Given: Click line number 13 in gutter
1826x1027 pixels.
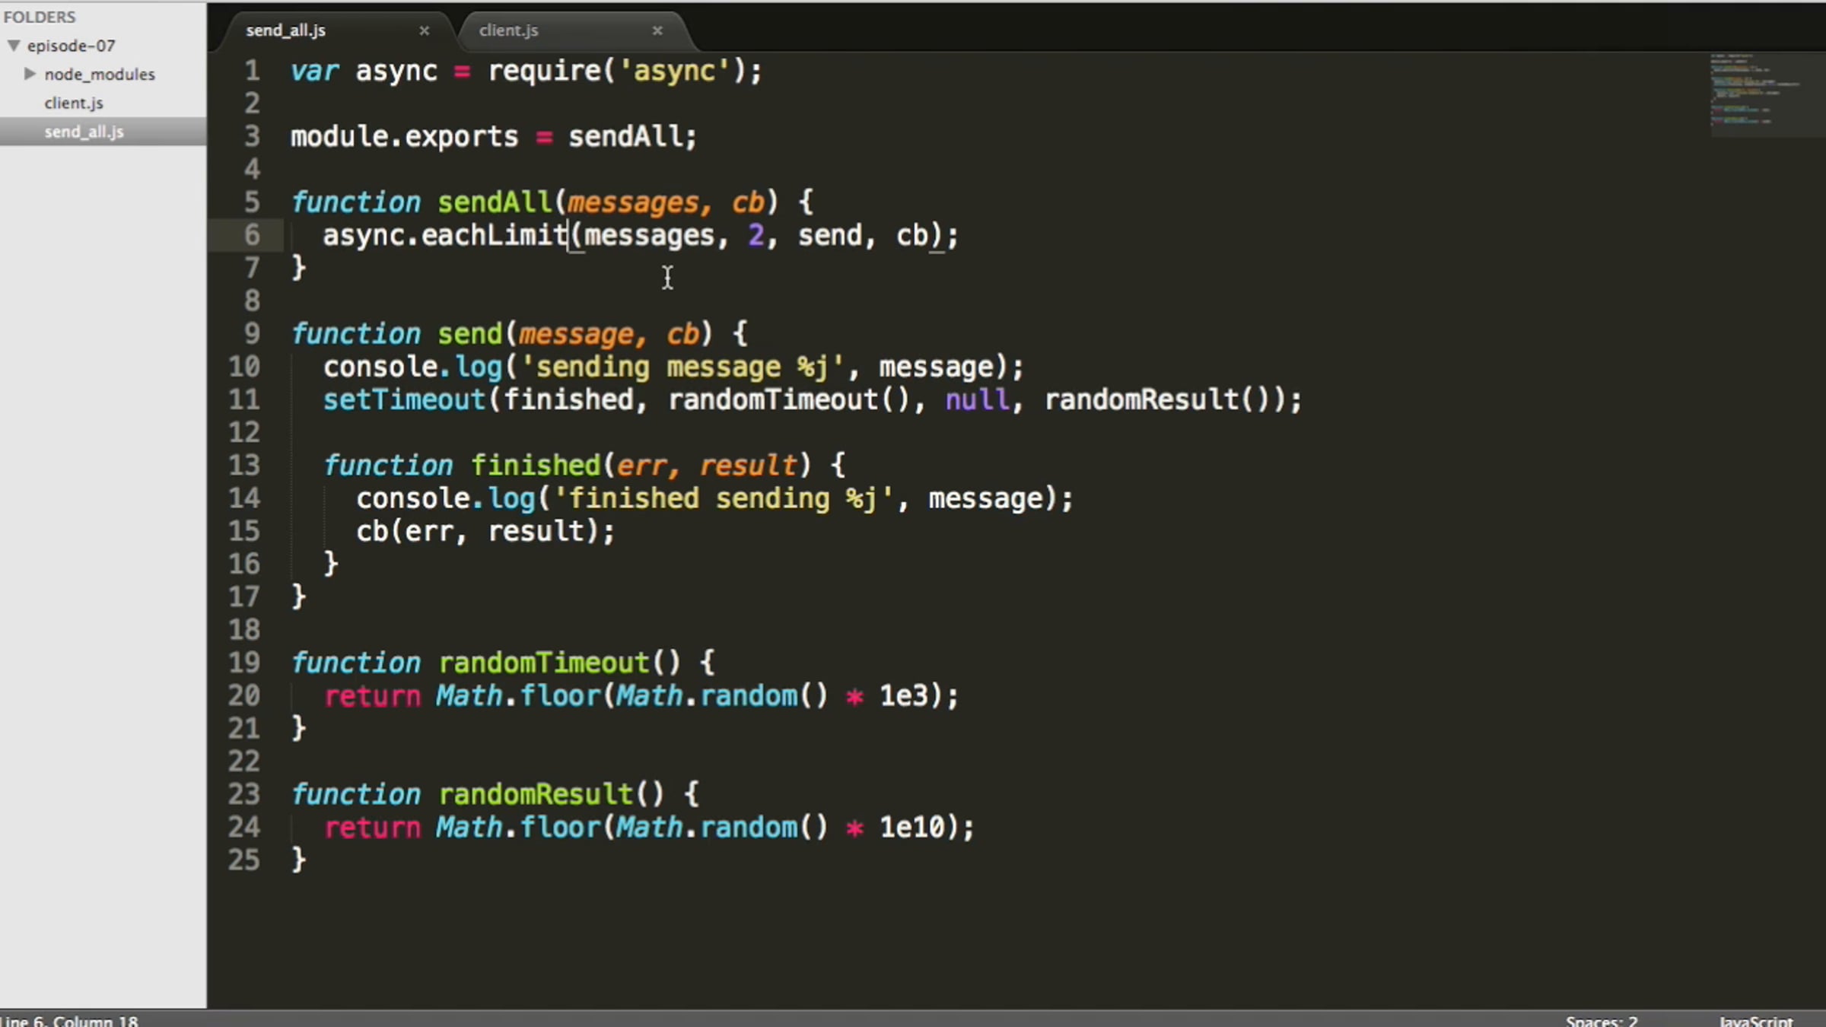Looking at the screenshot, I should pos(244,465).
